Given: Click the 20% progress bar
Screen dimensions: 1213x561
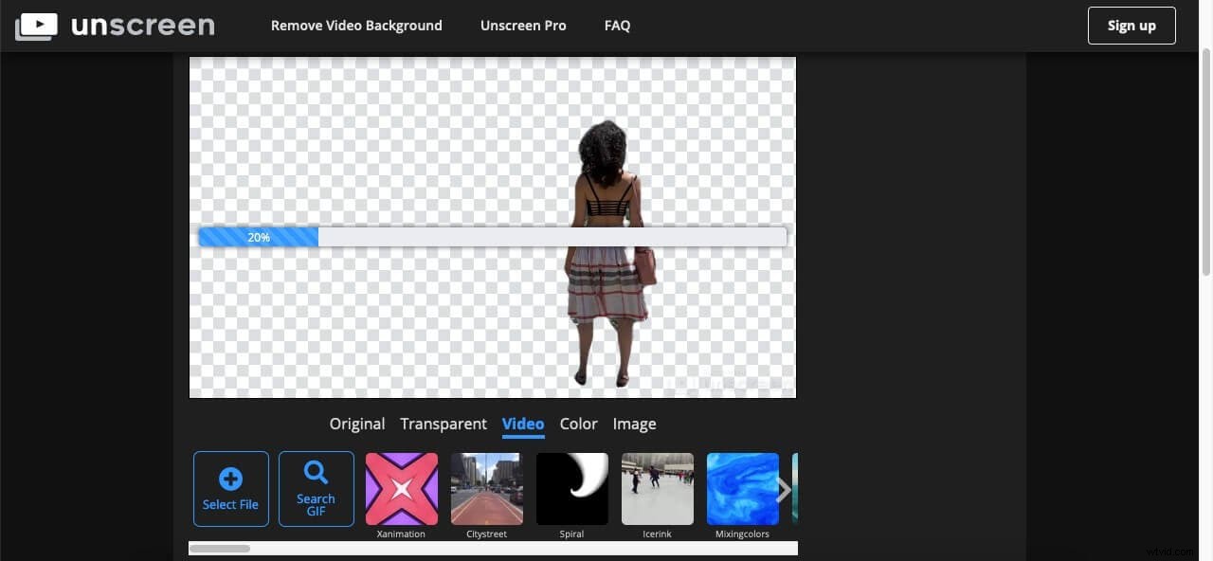Looking at the screenshot, I should pyautogui.click(x=258, y=237).
